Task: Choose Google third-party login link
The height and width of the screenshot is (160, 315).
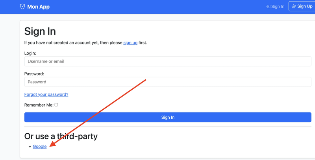Action: tap(40, 146)
